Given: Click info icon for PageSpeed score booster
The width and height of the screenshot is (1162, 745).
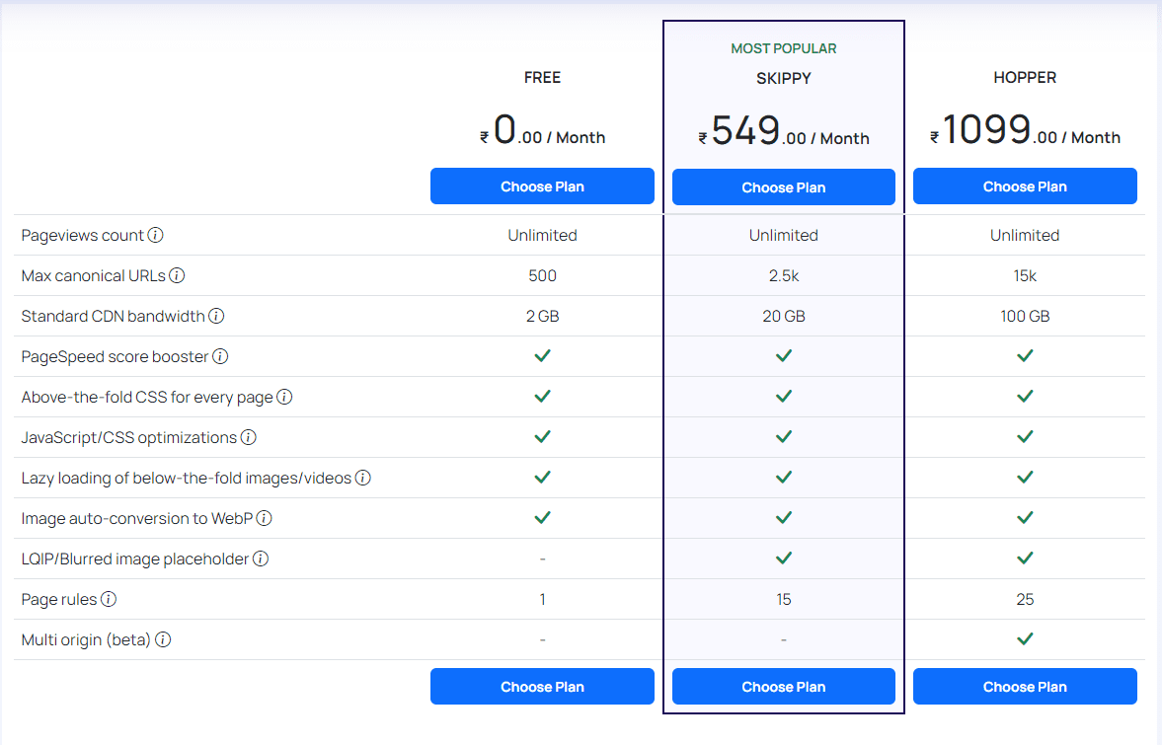Looking at the screenshot, I should 220,357.
